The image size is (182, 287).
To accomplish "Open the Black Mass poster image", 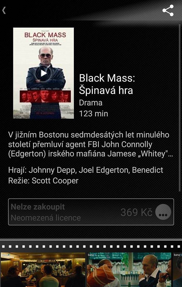I will pyautogui.click(x=43, y=73).
